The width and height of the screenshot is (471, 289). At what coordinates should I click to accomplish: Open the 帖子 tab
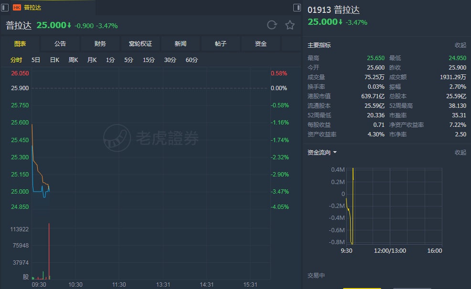(221, 44)
